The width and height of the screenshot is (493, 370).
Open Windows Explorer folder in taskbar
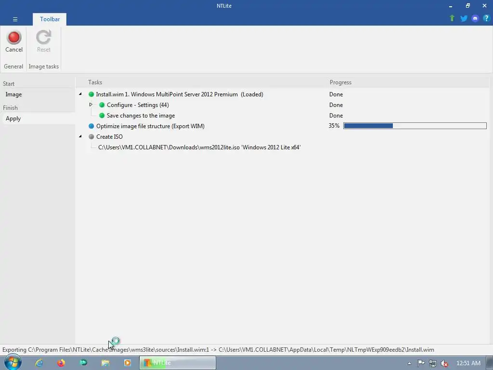point(105,363)
